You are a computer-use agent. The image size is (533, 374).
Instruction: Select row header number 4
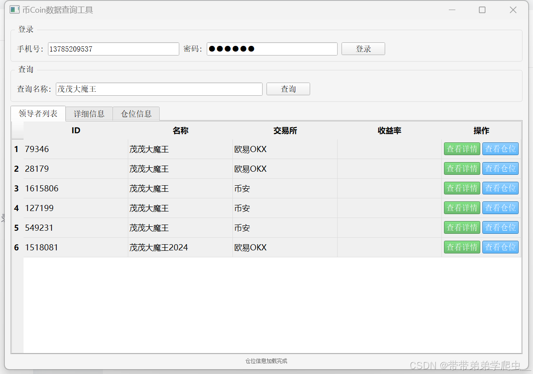17,208
